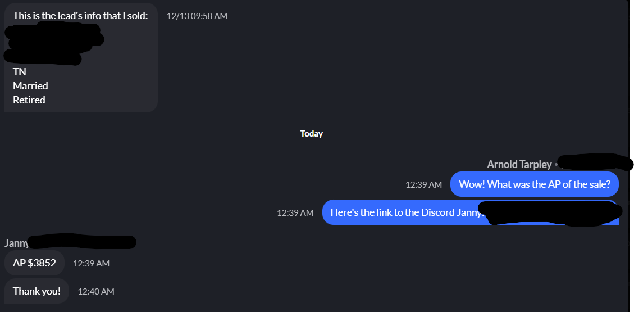
Task: Click the "AP $3852" message bubble
Action: (34, 263)
